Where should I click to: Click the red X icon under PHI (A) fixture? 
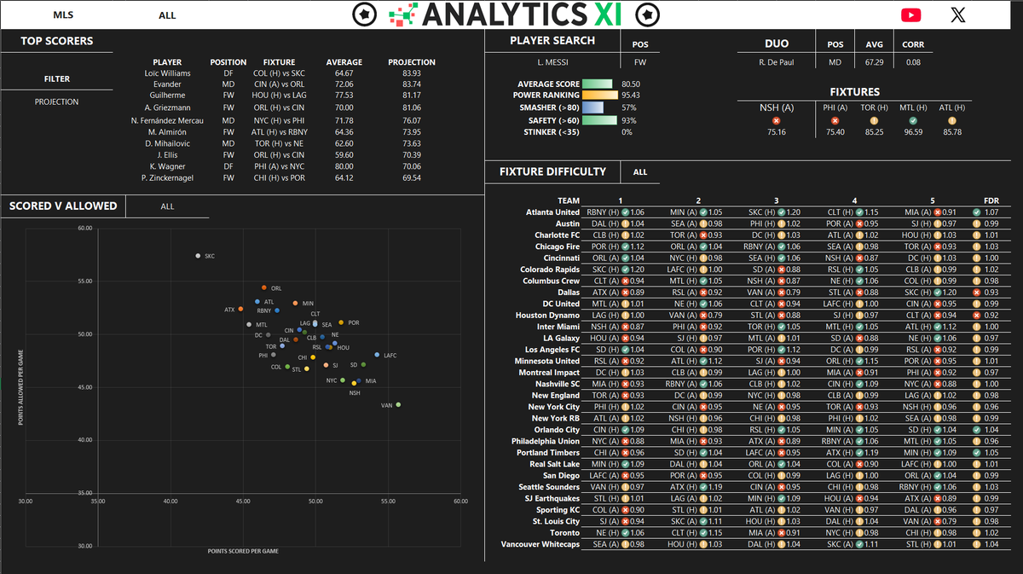(x=835, y=120)
